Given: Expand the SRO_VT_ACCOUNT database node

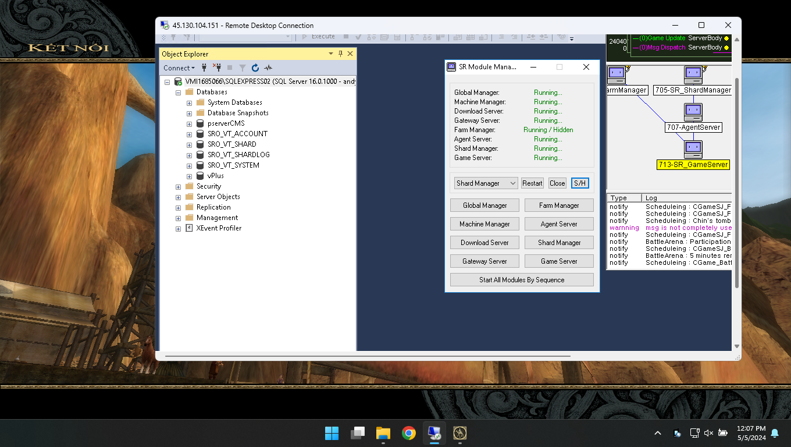Looking at the screenshot, I should pyautogui.click(x=190, y=134).
